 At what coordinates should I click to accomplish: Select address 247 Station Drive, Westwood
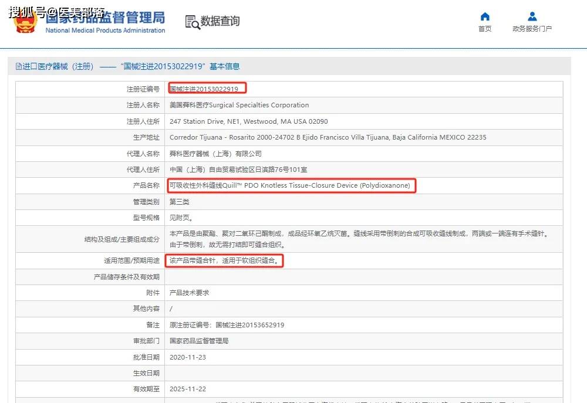[x=248, y=121]
